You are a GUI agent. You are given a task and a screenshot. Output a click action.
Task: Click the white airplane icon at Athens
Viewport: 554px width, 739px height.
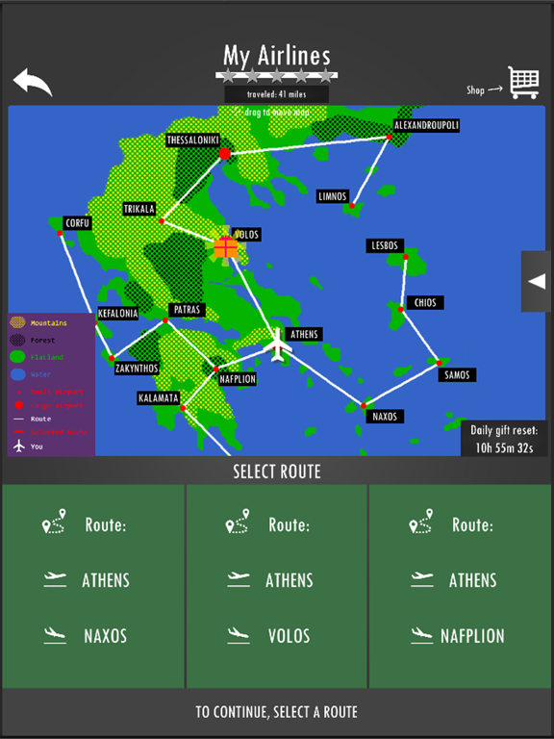[x=278, y=346]
